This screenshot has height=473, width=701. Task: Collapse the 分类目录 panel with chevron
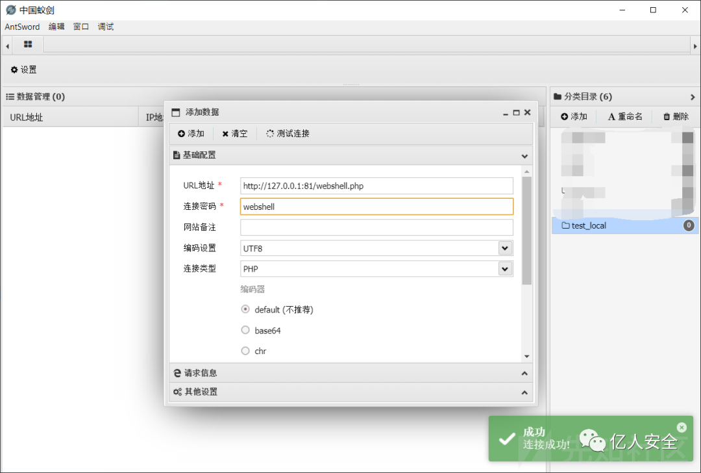(693, 97)
